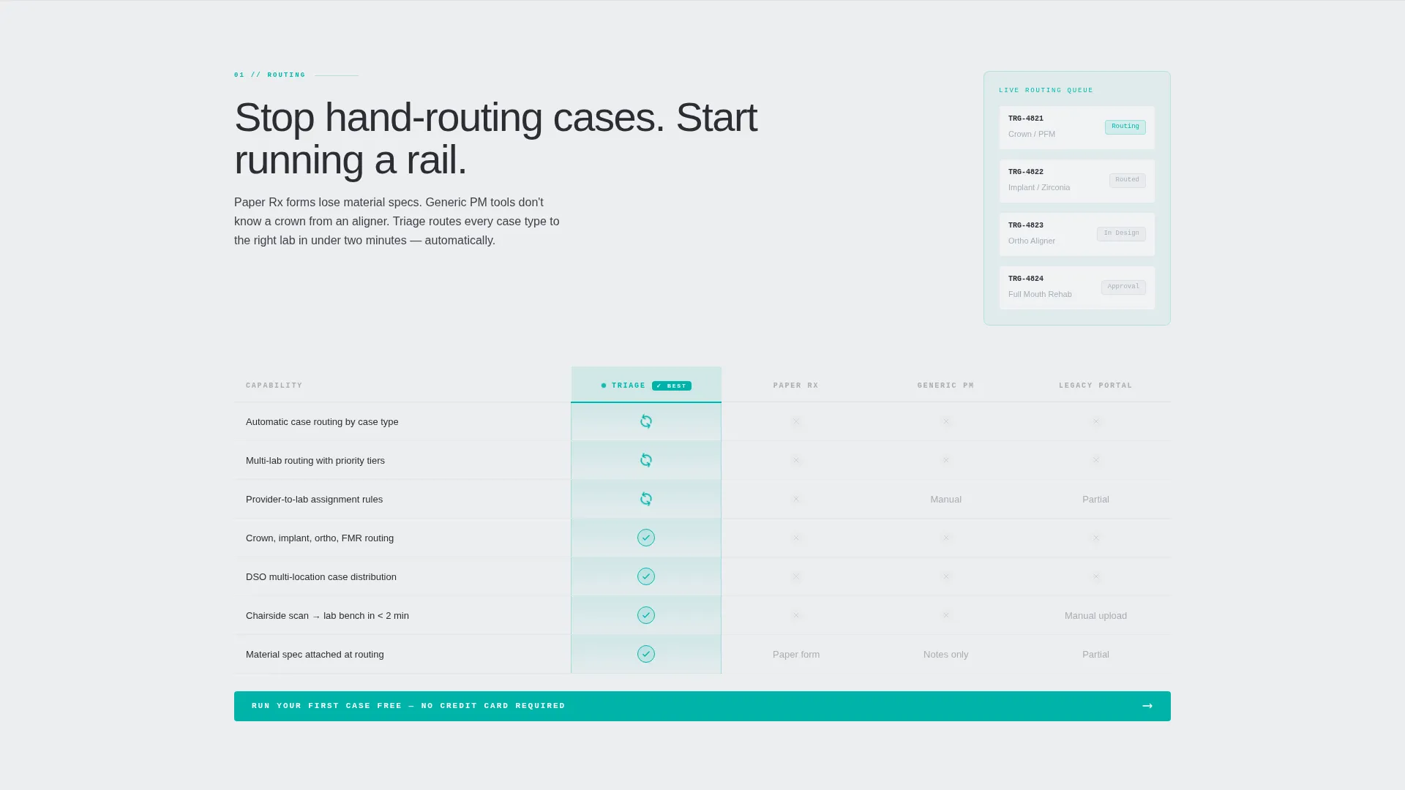Click checkmark in Chairside scan row

pyautogui.click(x=646, y=615)
